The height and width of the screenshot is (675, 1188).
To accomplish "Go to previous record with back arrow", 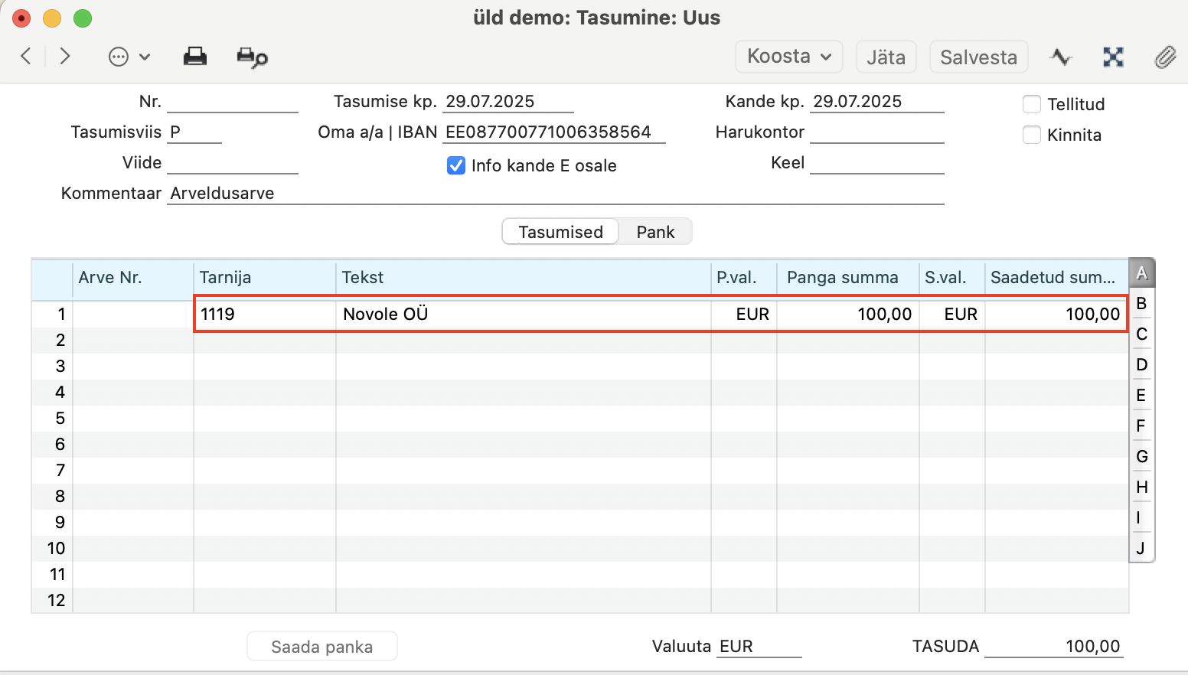I will coord(26,56).
